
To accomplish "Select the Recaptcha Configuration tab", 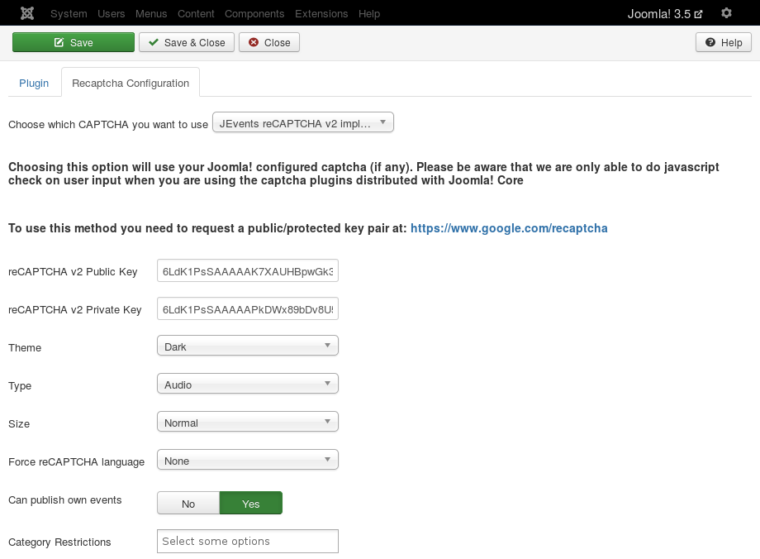I will pyautogui.click(x=131, y=83).
